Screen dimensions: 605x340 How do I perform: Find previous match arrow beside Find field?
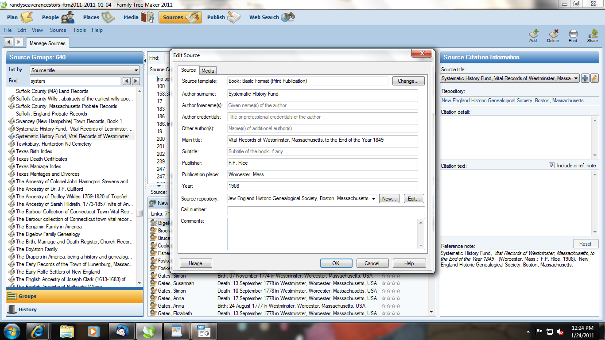[127, 81]
